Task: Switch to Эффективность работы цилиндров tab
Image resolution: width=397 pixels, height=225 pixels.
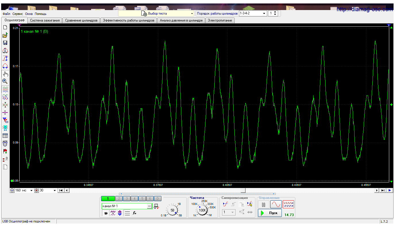Action: coord(129,20)
